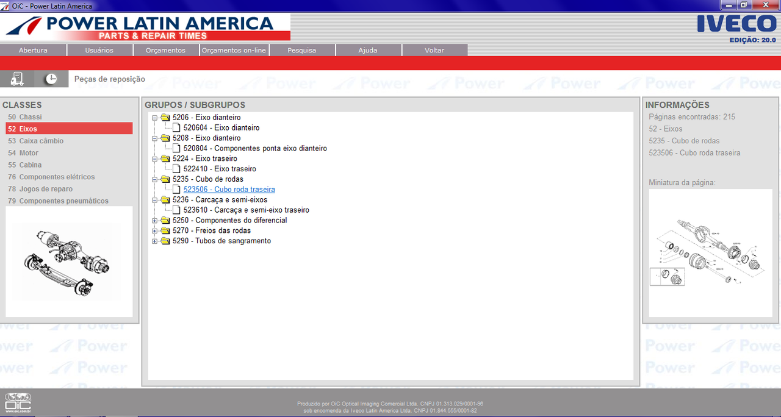Expand the 5270 Freios das rodas group

154,231
